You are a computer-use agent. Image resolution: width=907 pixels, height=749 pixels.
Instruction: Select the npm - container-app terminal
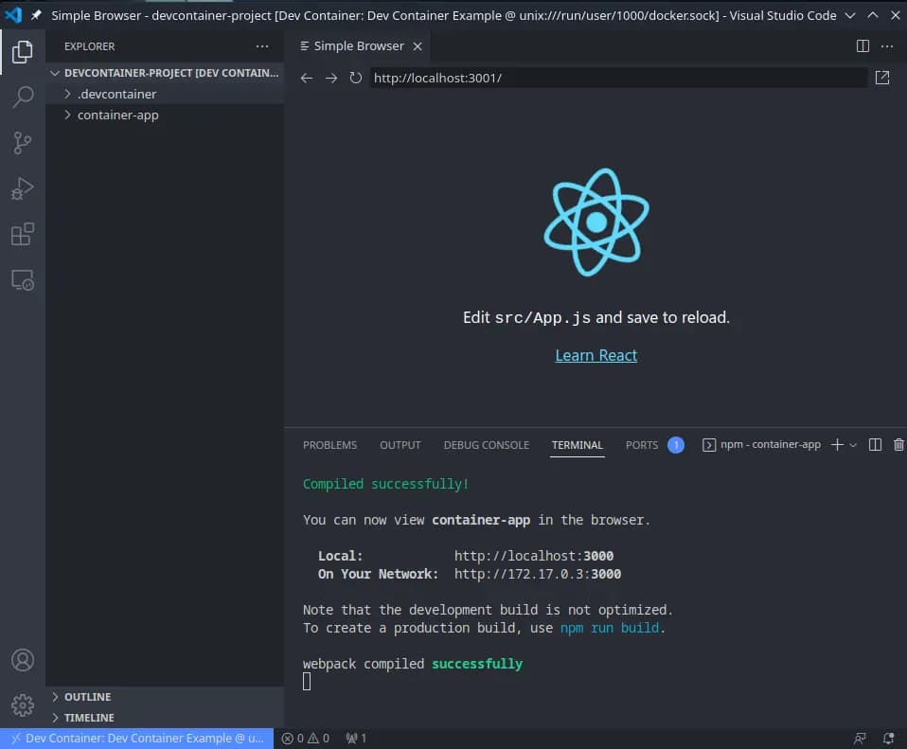761,444
